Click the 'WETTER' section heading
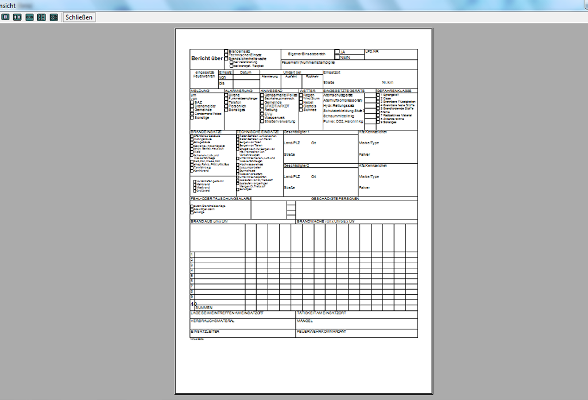This screenshot has height=400, width=588. 308,91
